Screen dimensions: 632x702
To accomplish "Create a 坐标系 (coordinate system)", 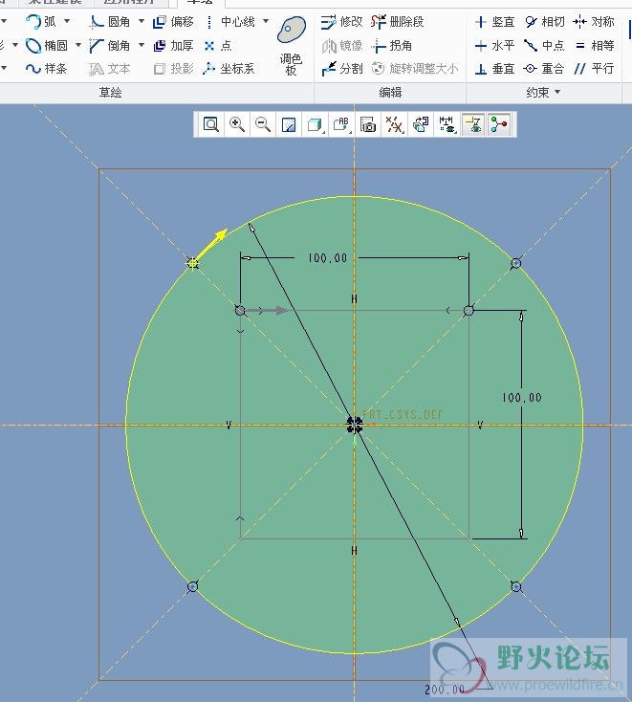I will click(229, 69).
